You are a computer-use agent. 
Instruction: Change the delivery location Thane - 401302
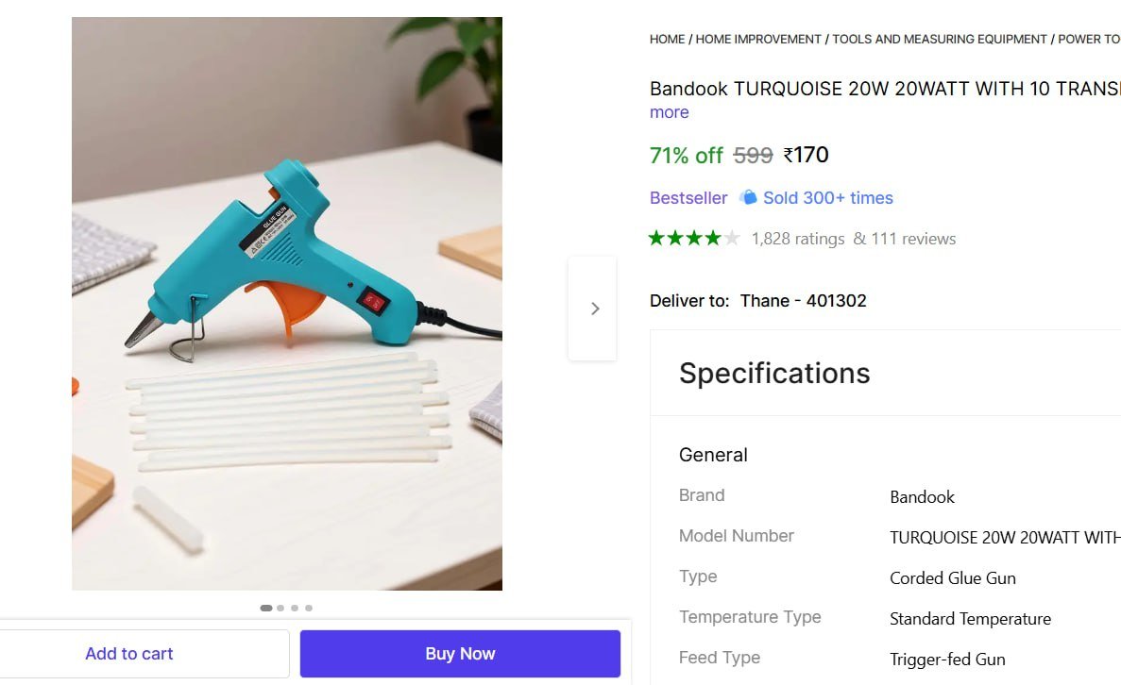point(804,300)
